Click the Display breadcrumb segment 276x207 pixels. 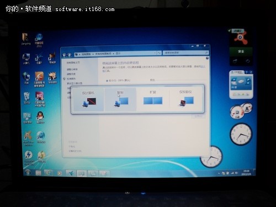point(118,54)
